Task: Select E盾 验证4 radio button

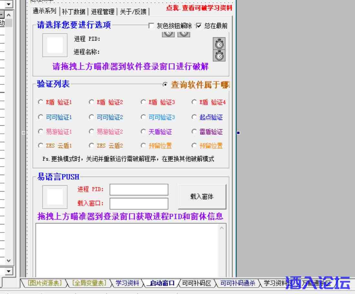Action: (194, 102)
